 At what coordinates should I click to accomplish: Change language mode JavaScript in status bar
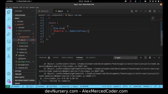[137, 86]
